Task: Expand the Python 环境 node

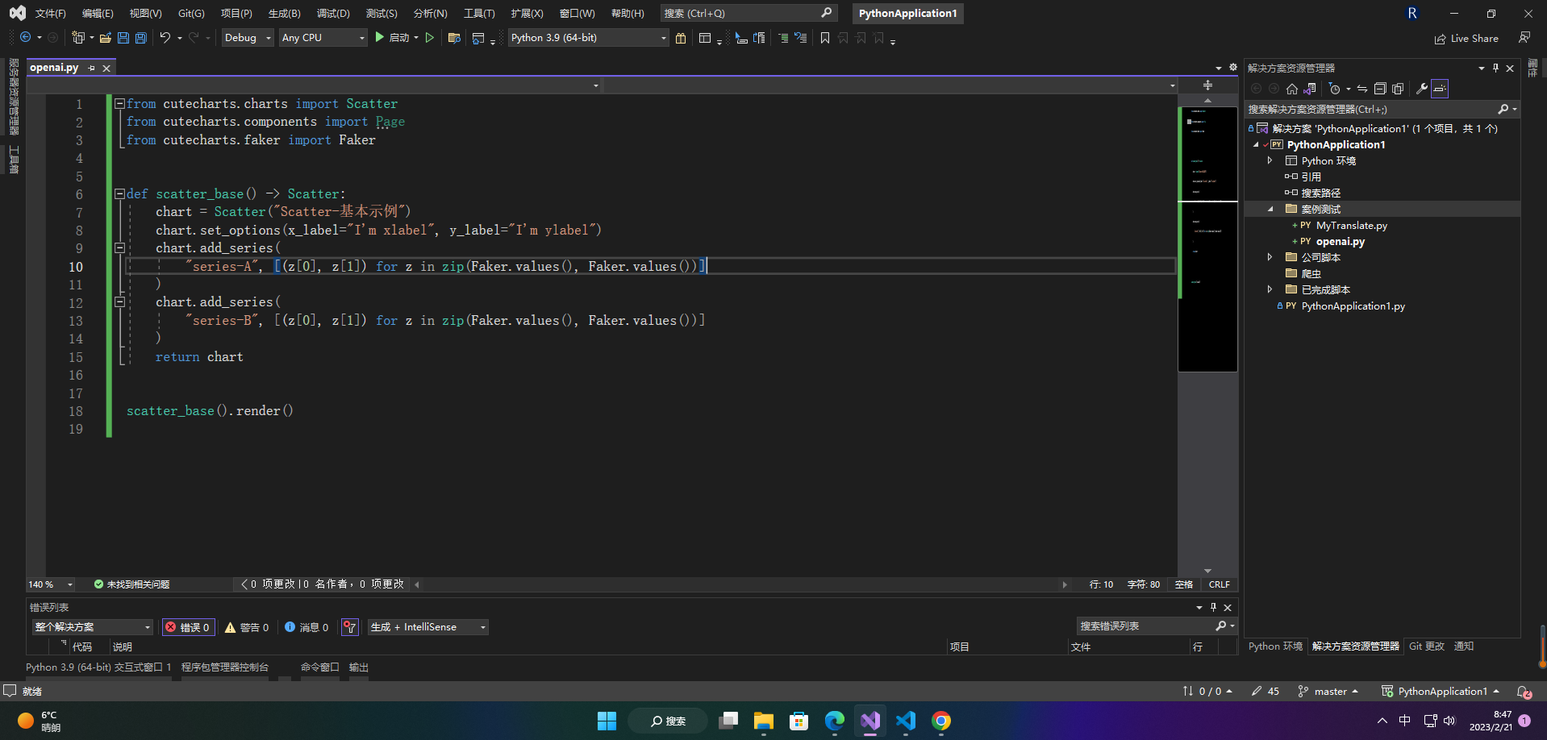Action: pos(1270,160)
